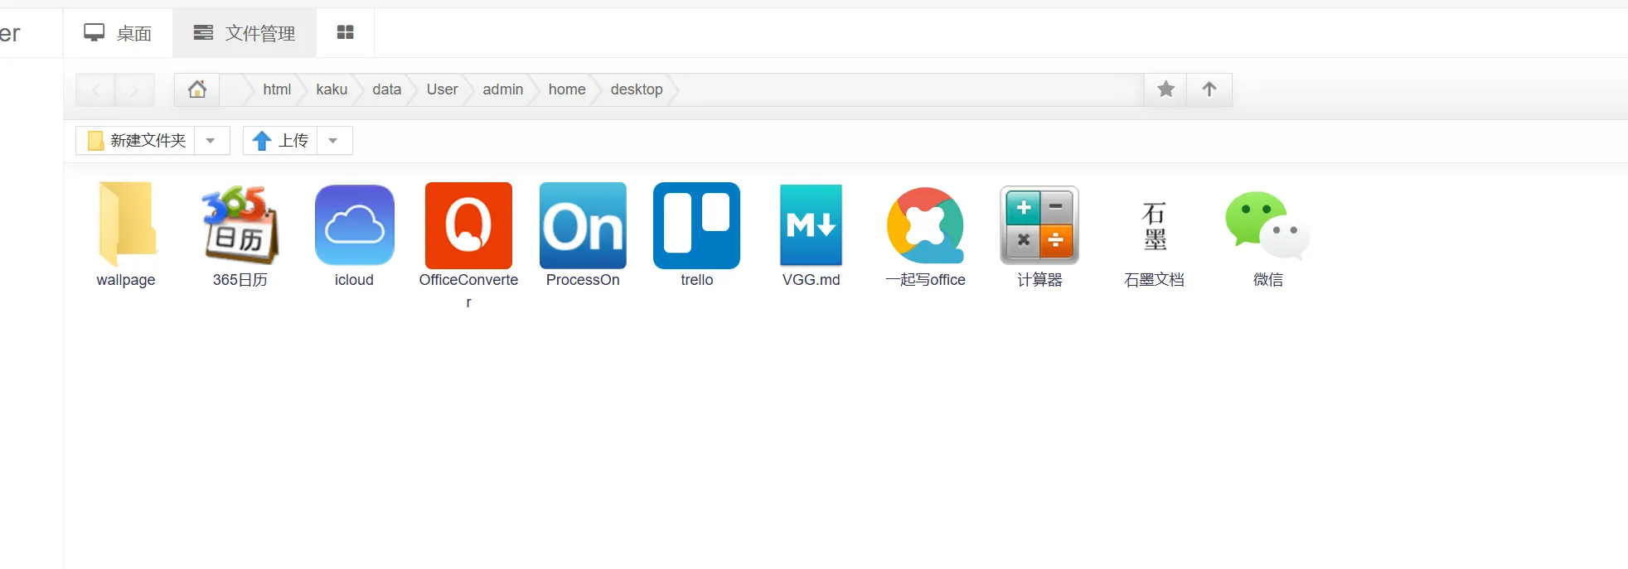Switch to the 桌面 tab
The height and width of the screenshot is (569, 1628).
[x=119, y=33]
